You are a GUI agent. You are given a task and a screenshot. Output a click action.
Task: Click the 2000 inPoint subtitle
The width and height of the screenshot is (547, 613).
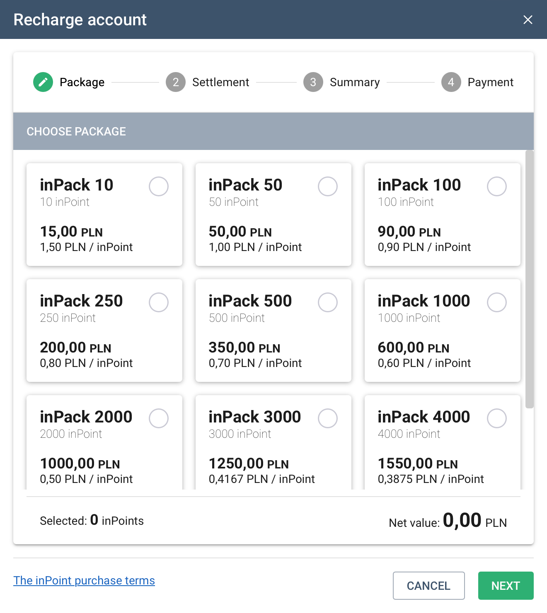coord(71,434)
